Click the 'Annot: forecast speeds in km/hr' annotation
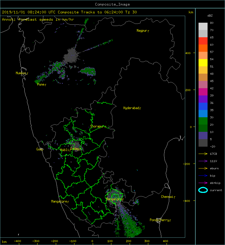225x245 pixels. point(38,19)
